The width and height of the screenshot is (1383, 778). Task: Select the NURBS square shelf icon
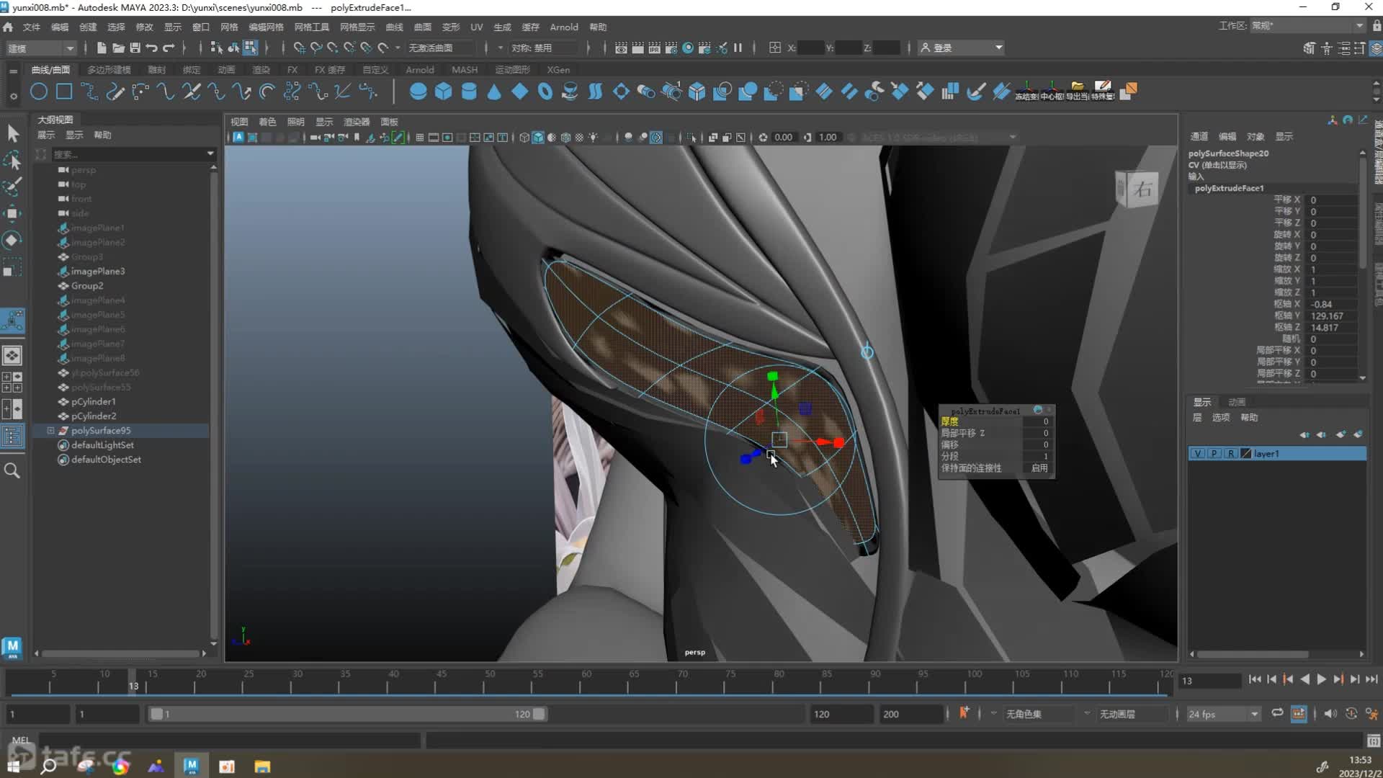click(64, 91)
